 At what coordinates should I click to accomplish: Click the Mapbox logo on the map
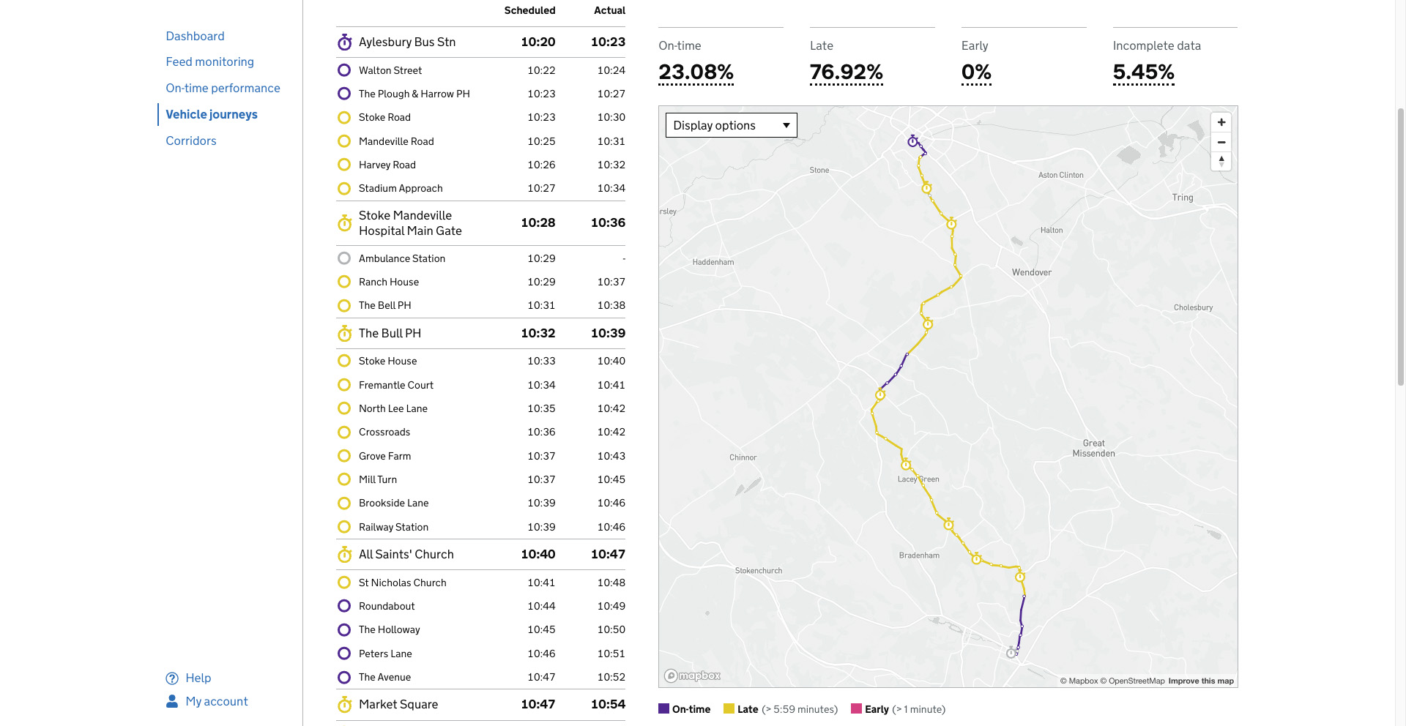[x=691, y=676]
